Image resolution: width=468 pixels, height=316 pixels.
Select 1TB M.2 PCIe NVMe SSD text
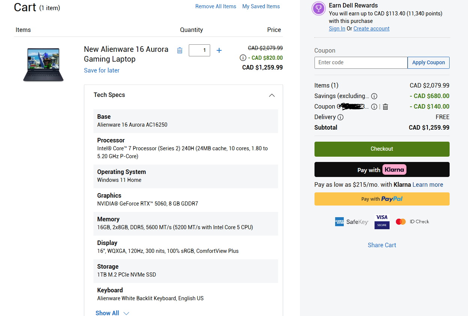click(x=126, y=275)
